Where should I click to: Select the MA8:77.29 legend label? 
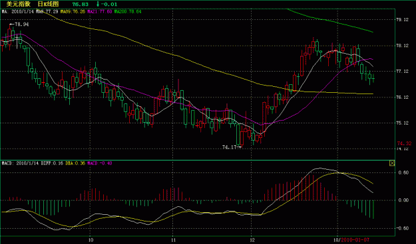point(47,12)
